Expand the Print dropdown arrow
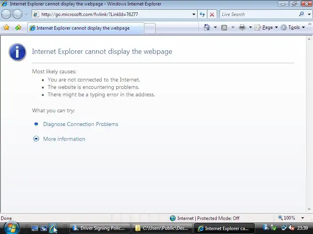The image size is (313, 234). 250,27
